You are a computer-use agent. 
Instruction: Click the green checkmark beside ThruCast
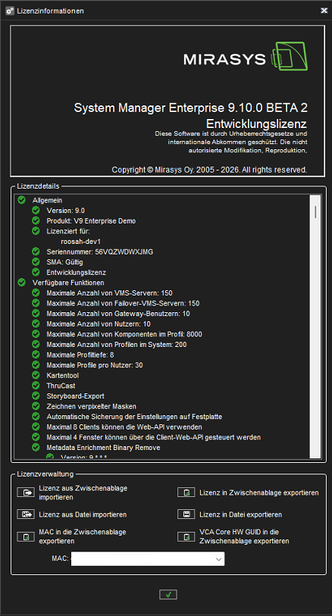(36, 386)
